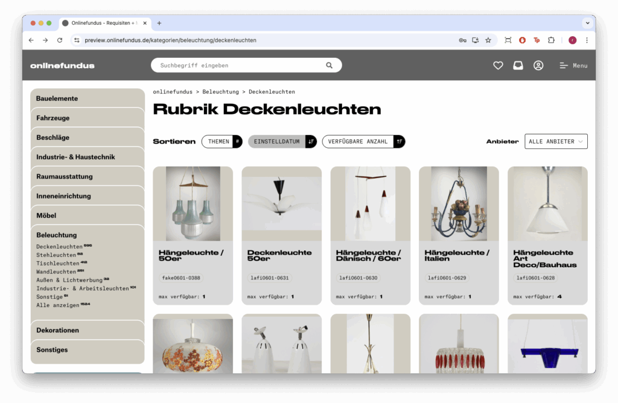Toggle Verfügbare Anzahl sorting

(363, 141)
